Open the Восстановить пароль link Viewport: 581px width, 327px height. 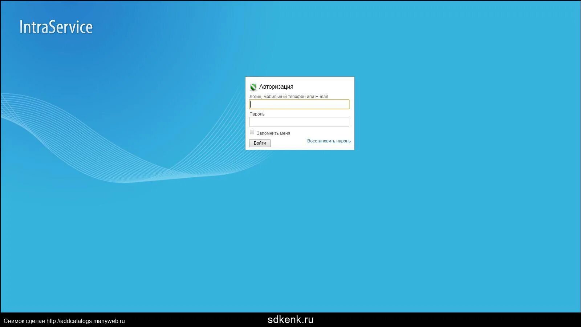point(329,141)
